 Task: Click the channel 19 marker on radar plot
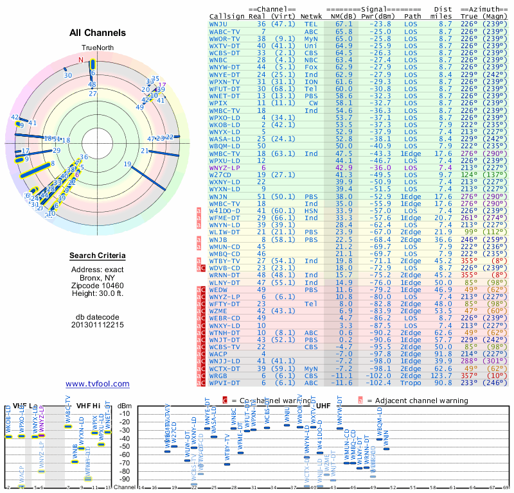[127, 164]
